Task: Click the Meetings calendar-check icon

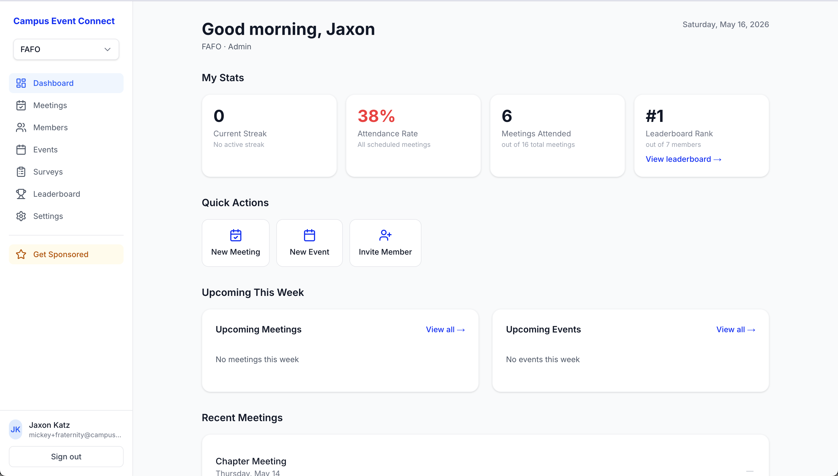Action: (21, 105)
